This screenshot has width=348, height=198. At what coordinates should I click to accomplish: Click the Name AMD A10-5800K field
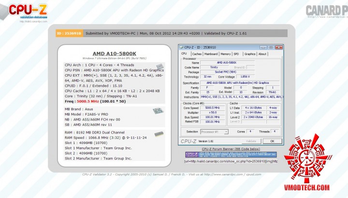(x=228, y=63)
